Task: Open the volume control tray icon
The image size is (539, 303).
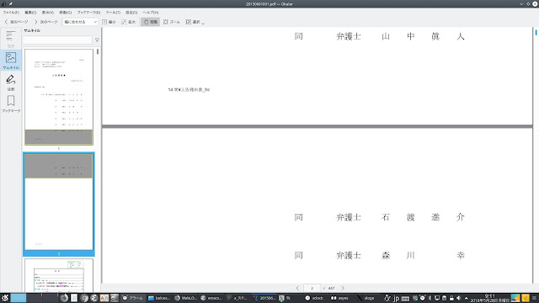Action: click(x=458, y=298)
